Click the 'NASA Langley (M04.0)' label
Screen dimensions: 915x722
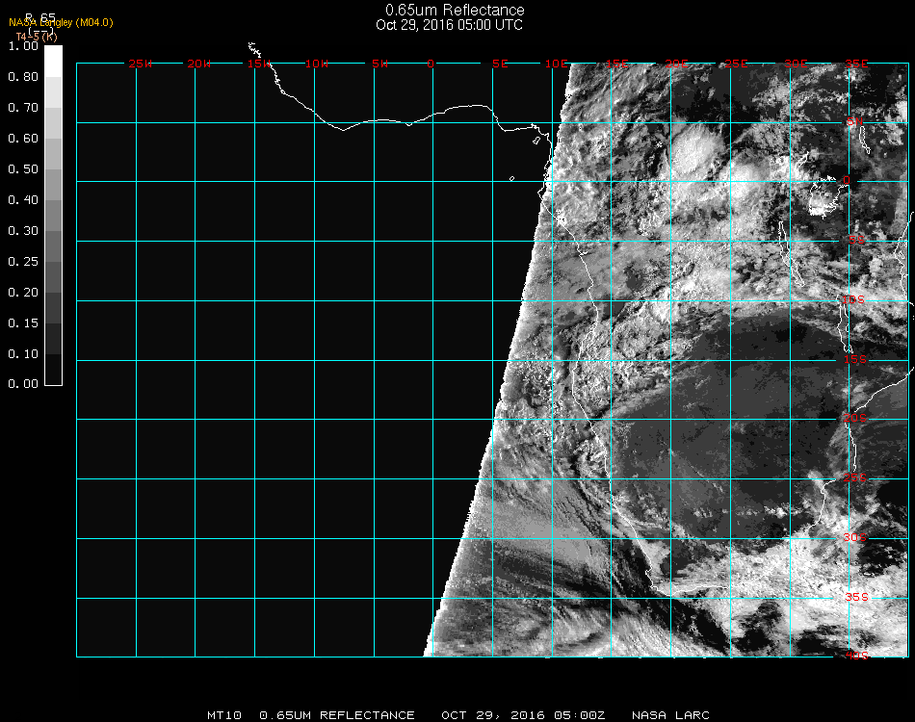pos(61,23)
